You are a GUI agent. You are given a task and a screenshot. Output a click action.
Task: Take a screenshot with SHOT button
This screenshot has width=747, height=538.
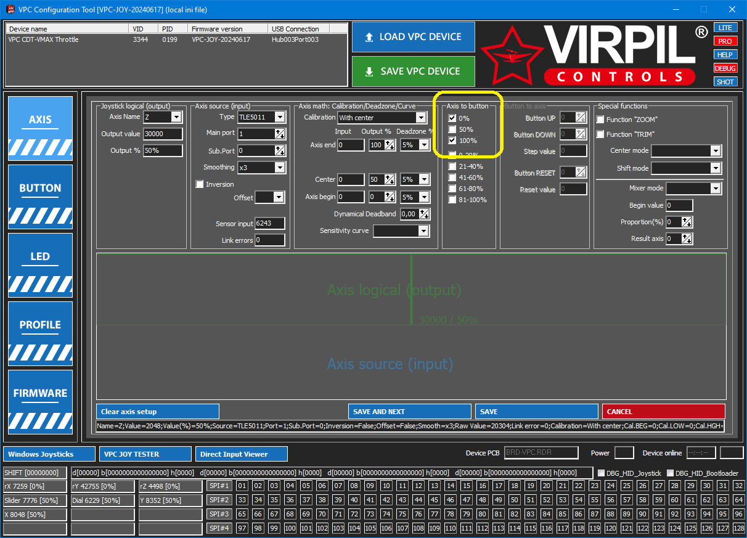click(x=725, y=82)
